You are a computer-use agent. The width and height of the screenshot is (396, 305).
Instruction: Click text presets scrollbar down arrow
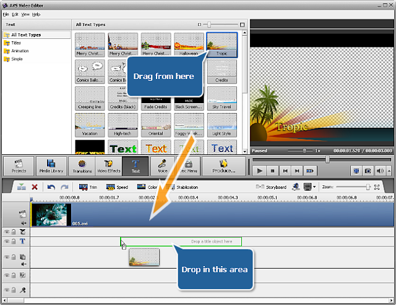(x=244, y=151)
